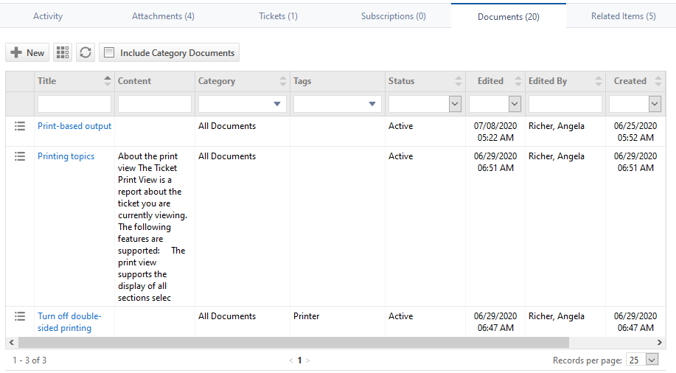Switch to the Attachments (4) tab
This screenshot has width=676, height=373.
(163, 16)
